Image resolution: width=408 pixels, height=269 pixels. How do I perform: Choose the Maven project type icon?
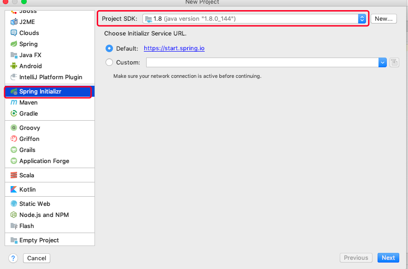(x=14, y=102)
